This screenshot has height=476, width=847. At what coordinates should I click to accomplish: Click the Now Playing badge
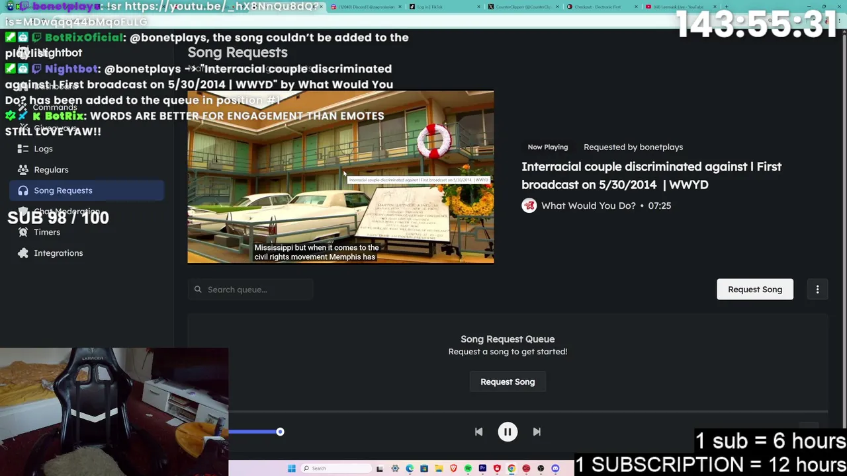pyautogui.click(x=548, y=147)
